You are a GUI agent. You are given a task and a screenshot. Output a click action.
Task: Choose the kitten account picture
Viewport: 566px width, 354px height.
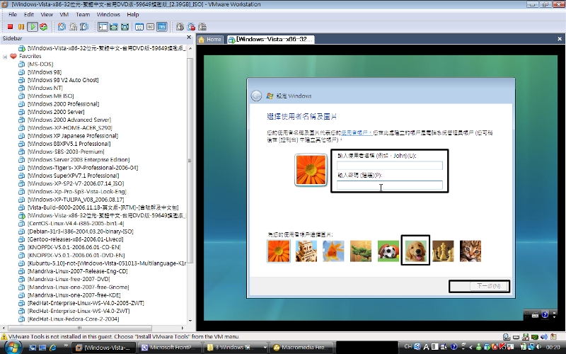coord(470,251)
